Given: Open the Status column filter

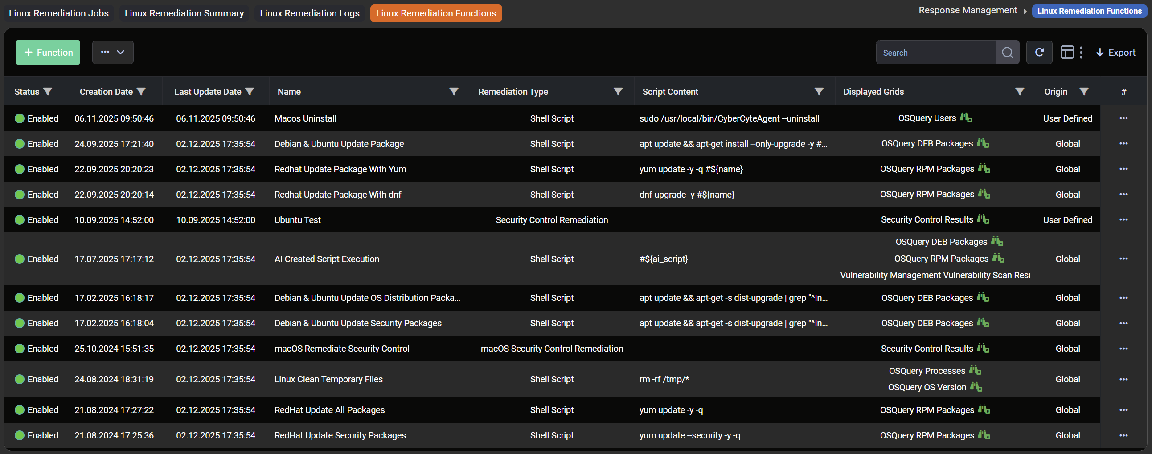Looking at the screenshot, I should tap(48, 92).
